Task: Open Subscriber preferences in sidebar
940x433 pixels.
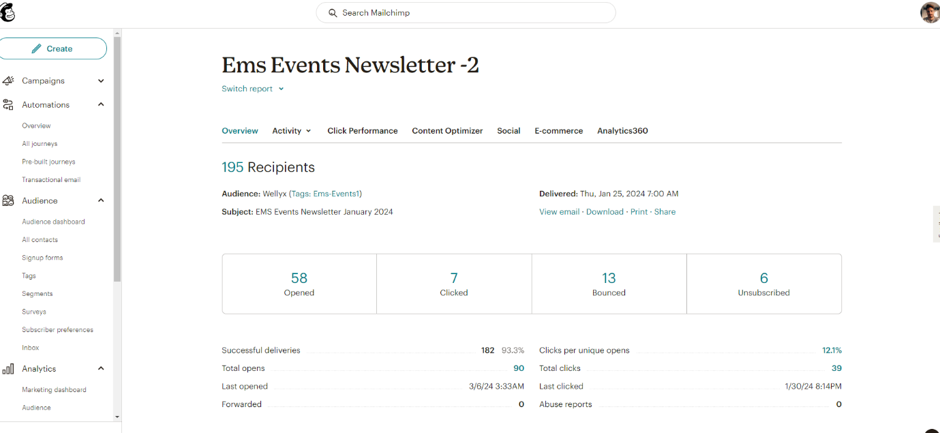Action: (x=57, y=330)
